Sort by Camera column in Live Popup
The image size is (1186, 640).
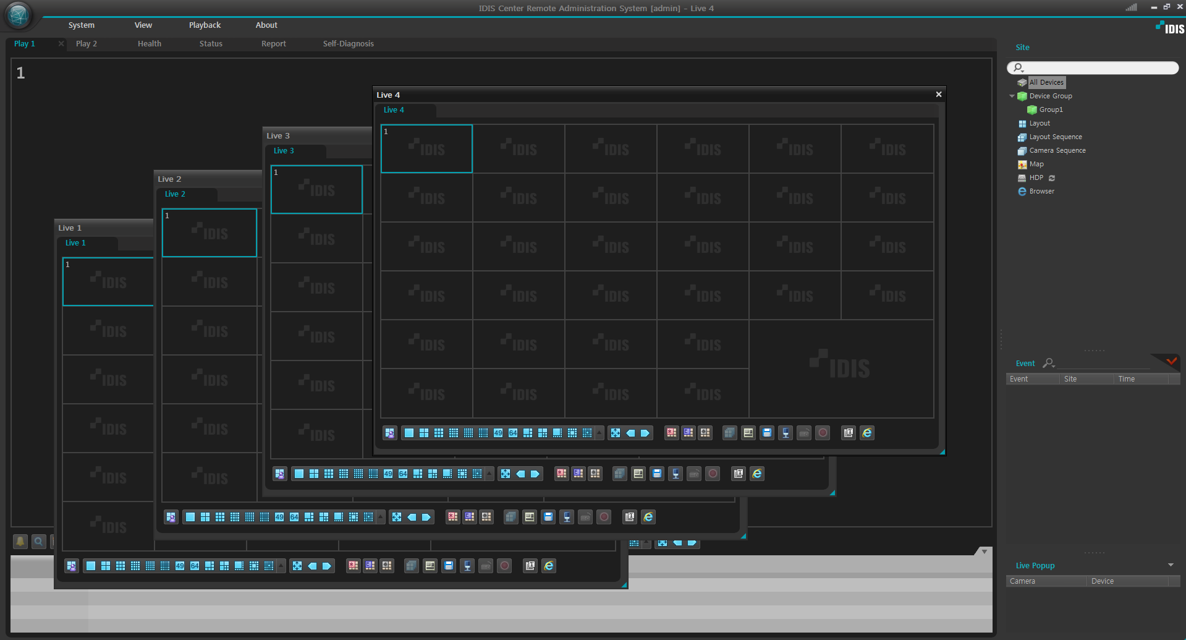click(x=1046, y=581)
